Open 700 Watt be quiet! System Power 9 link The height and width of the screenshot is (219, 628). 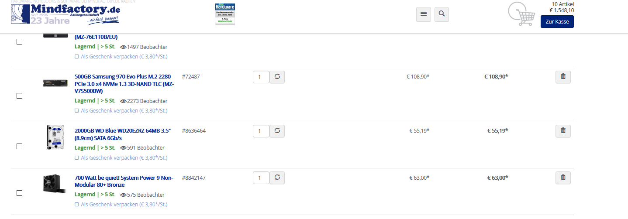pyautogui.click(x=124, y=181)
